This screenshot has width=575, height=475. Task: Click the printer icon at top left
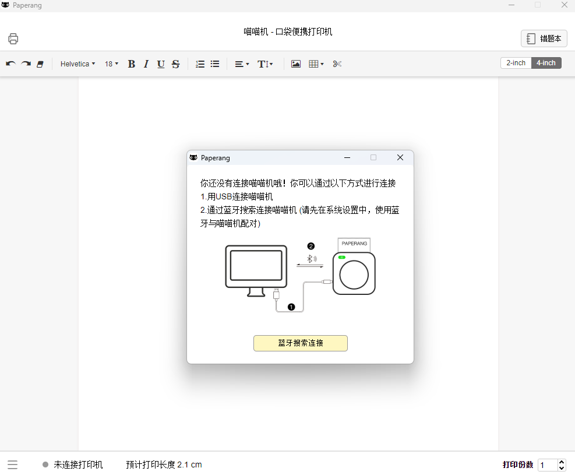click(13, 39)
